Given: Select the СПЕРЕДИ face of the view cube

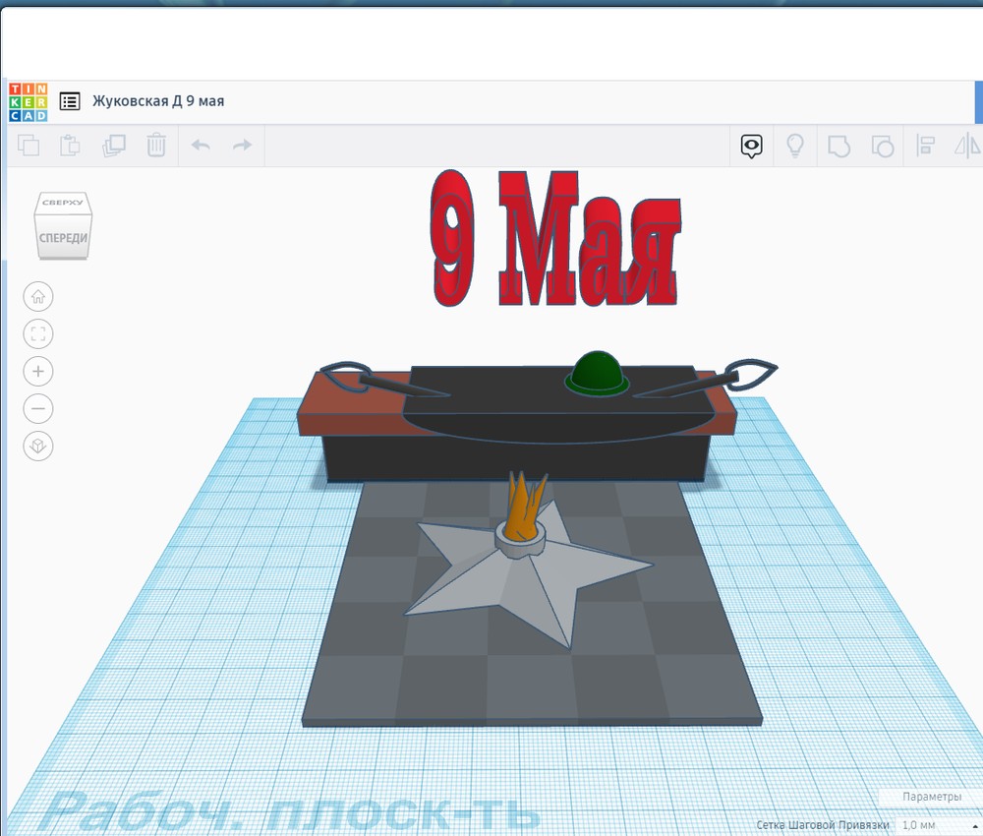Looking at the screenshot, I should point(64,238).
